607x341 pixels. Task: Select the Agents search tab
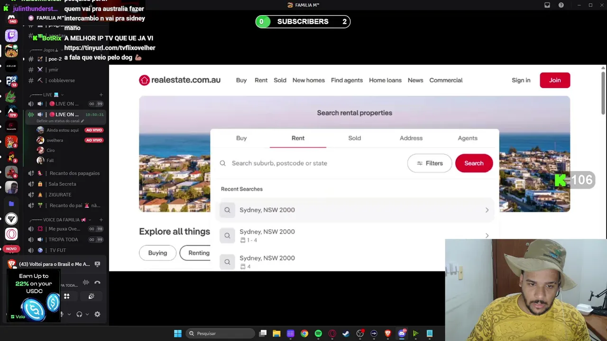coord(468,138)
